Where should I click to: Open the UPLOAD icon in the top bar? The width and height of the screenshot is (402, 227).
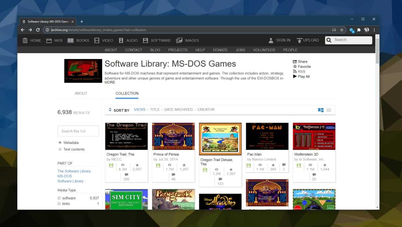click(x=299, y=40)
